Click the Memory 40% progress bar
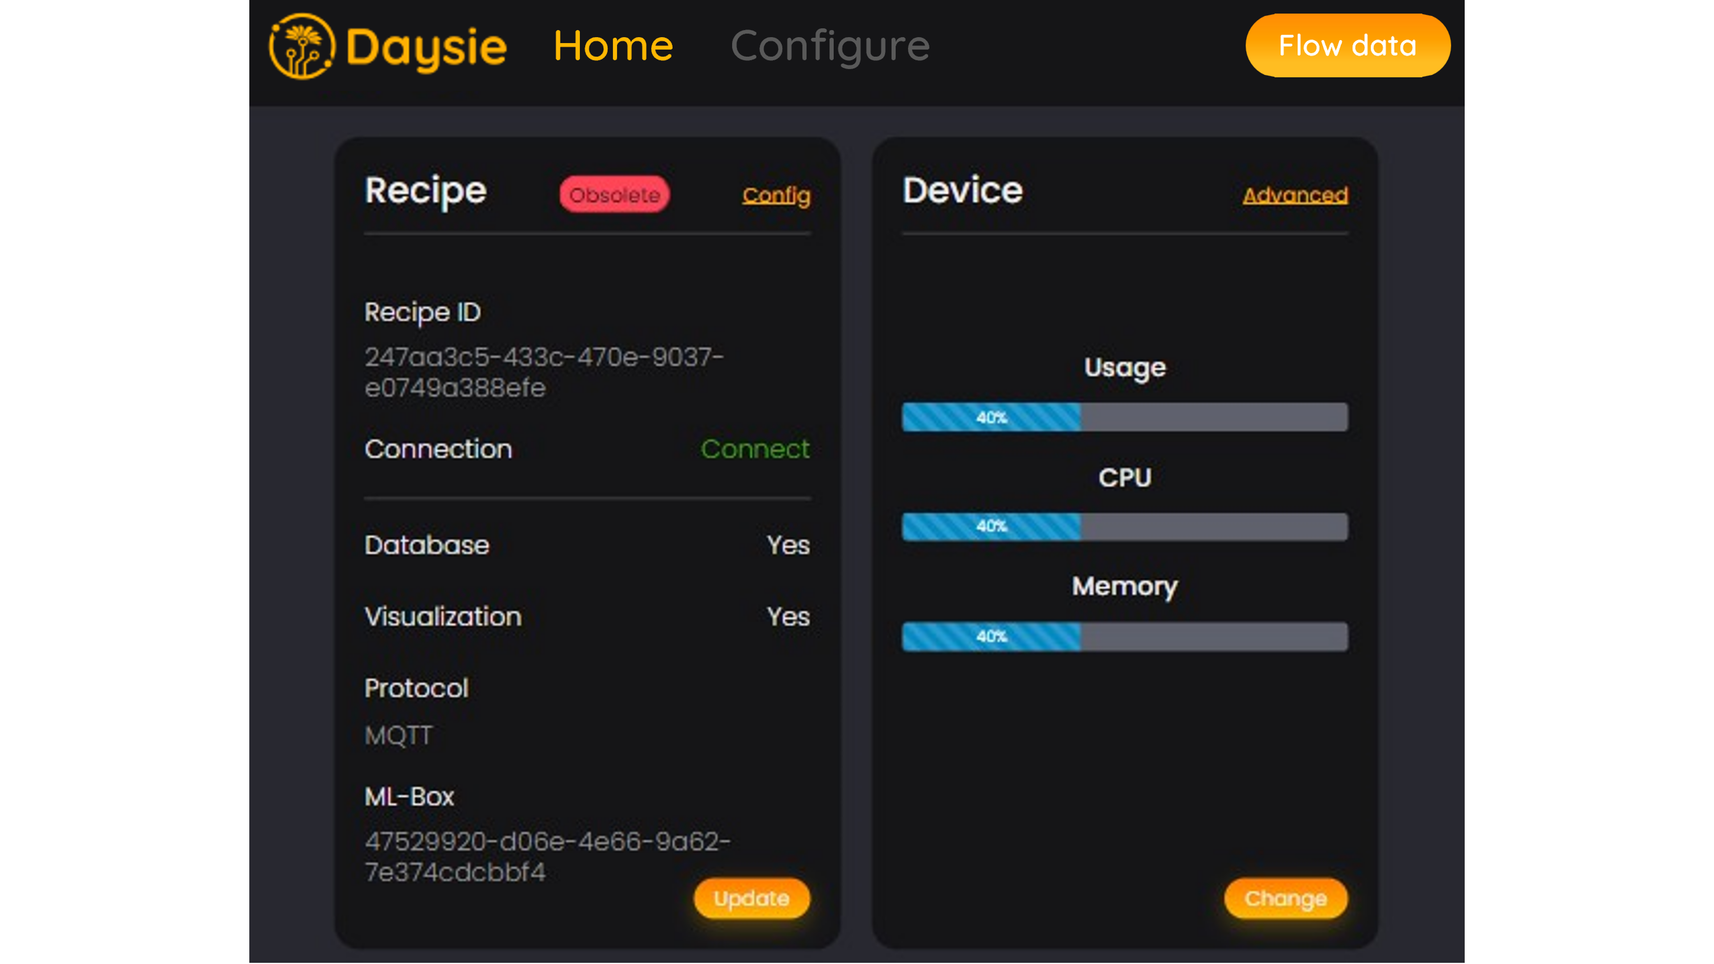The height and width of the screenshot is (964, 1714). [x=1125, y=637]
